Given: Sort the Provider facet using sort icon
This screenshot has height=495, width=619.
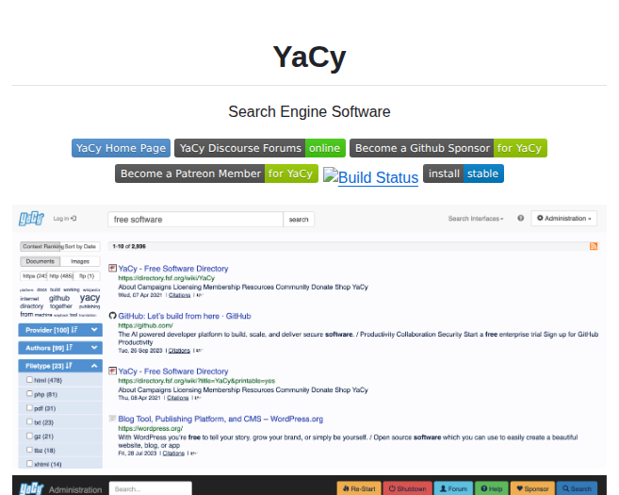Looking at the screenshot, I should click(x=74, y=329).
